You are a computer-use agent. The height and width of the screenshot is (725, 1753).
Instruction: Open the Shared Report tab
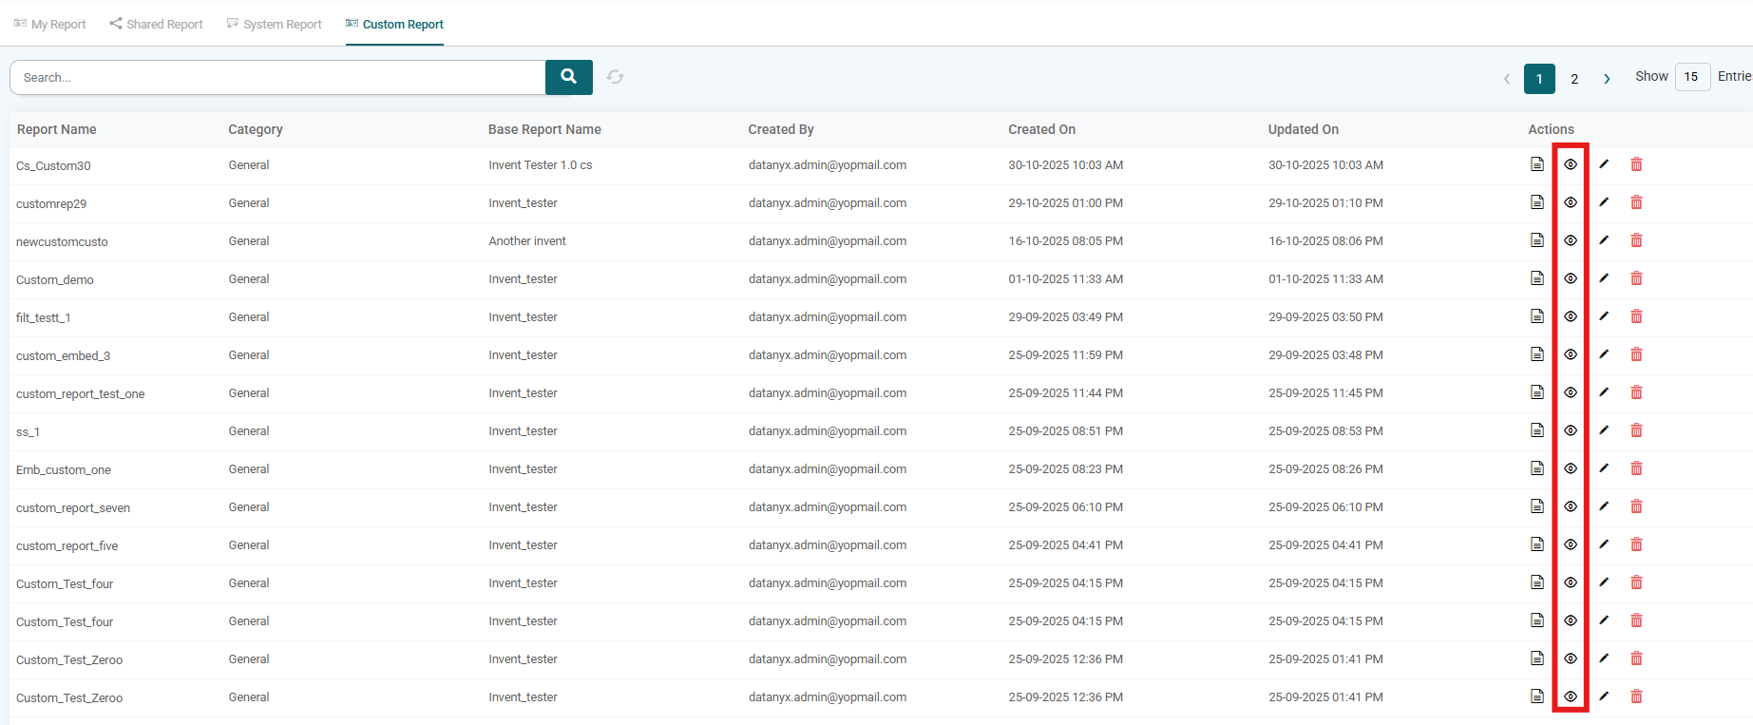tap(156, 24)
